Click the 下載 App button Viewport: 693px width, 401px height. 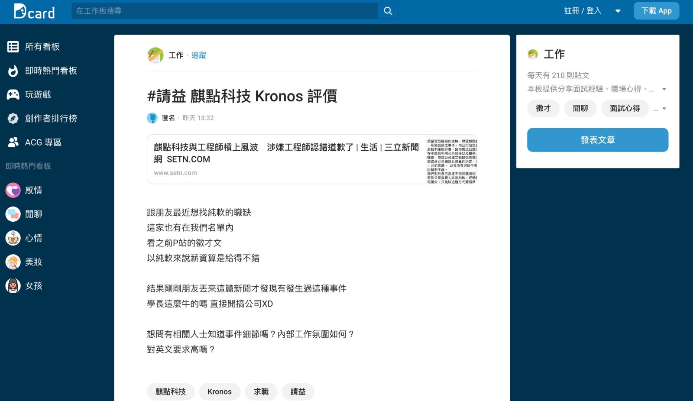(657, 11)
